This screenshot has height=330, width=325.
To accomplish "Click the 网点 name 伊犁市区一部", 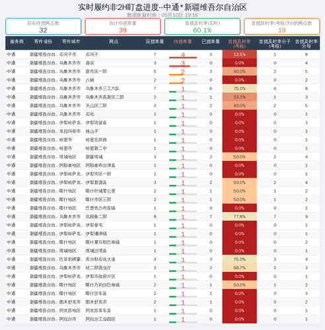I will (98, 174).
